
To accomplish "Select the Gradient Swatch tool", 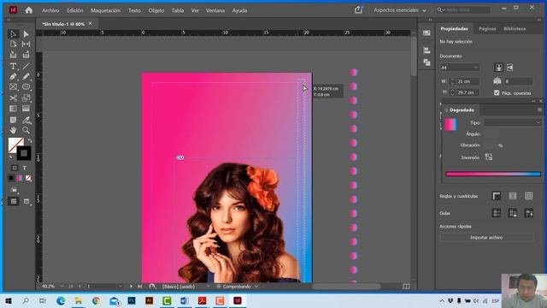I will click(13, 109).
